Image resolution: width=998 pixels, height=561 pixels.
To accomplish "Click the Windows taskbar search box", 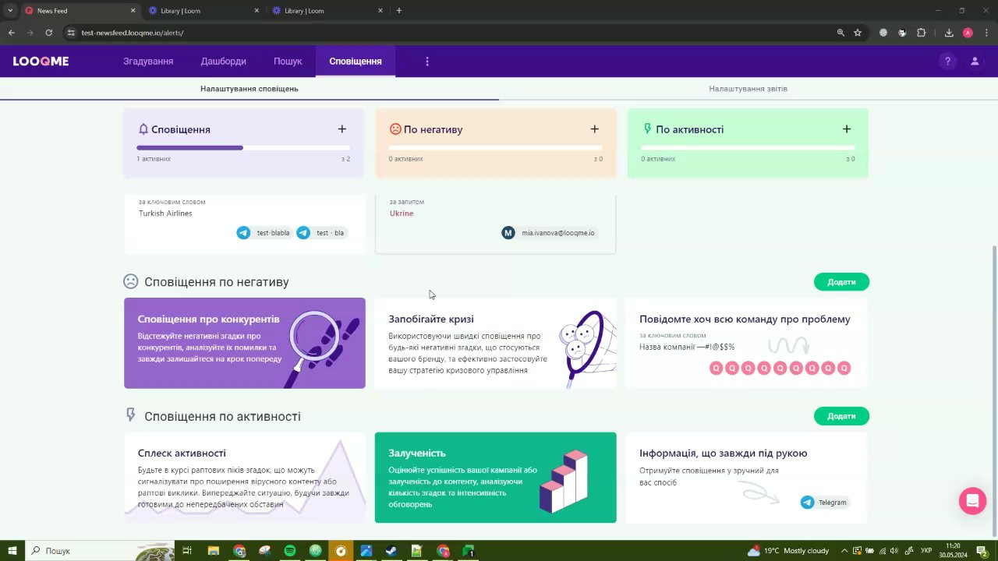I will 101,551.
